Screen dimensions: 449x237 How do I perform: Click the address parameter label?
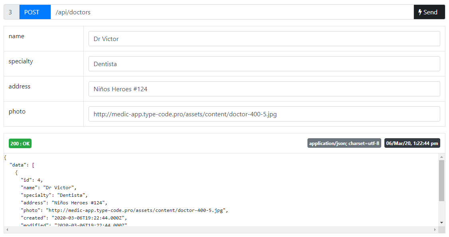point(20,86)
